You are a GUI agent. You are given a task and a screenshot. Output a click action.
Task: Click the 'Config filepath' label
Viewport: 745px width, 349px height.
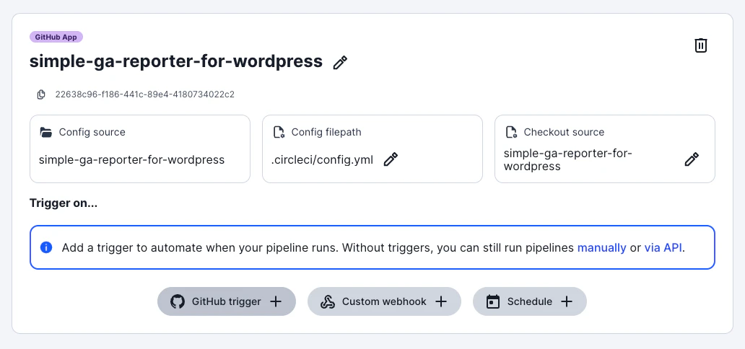click(x=326, y=132)
